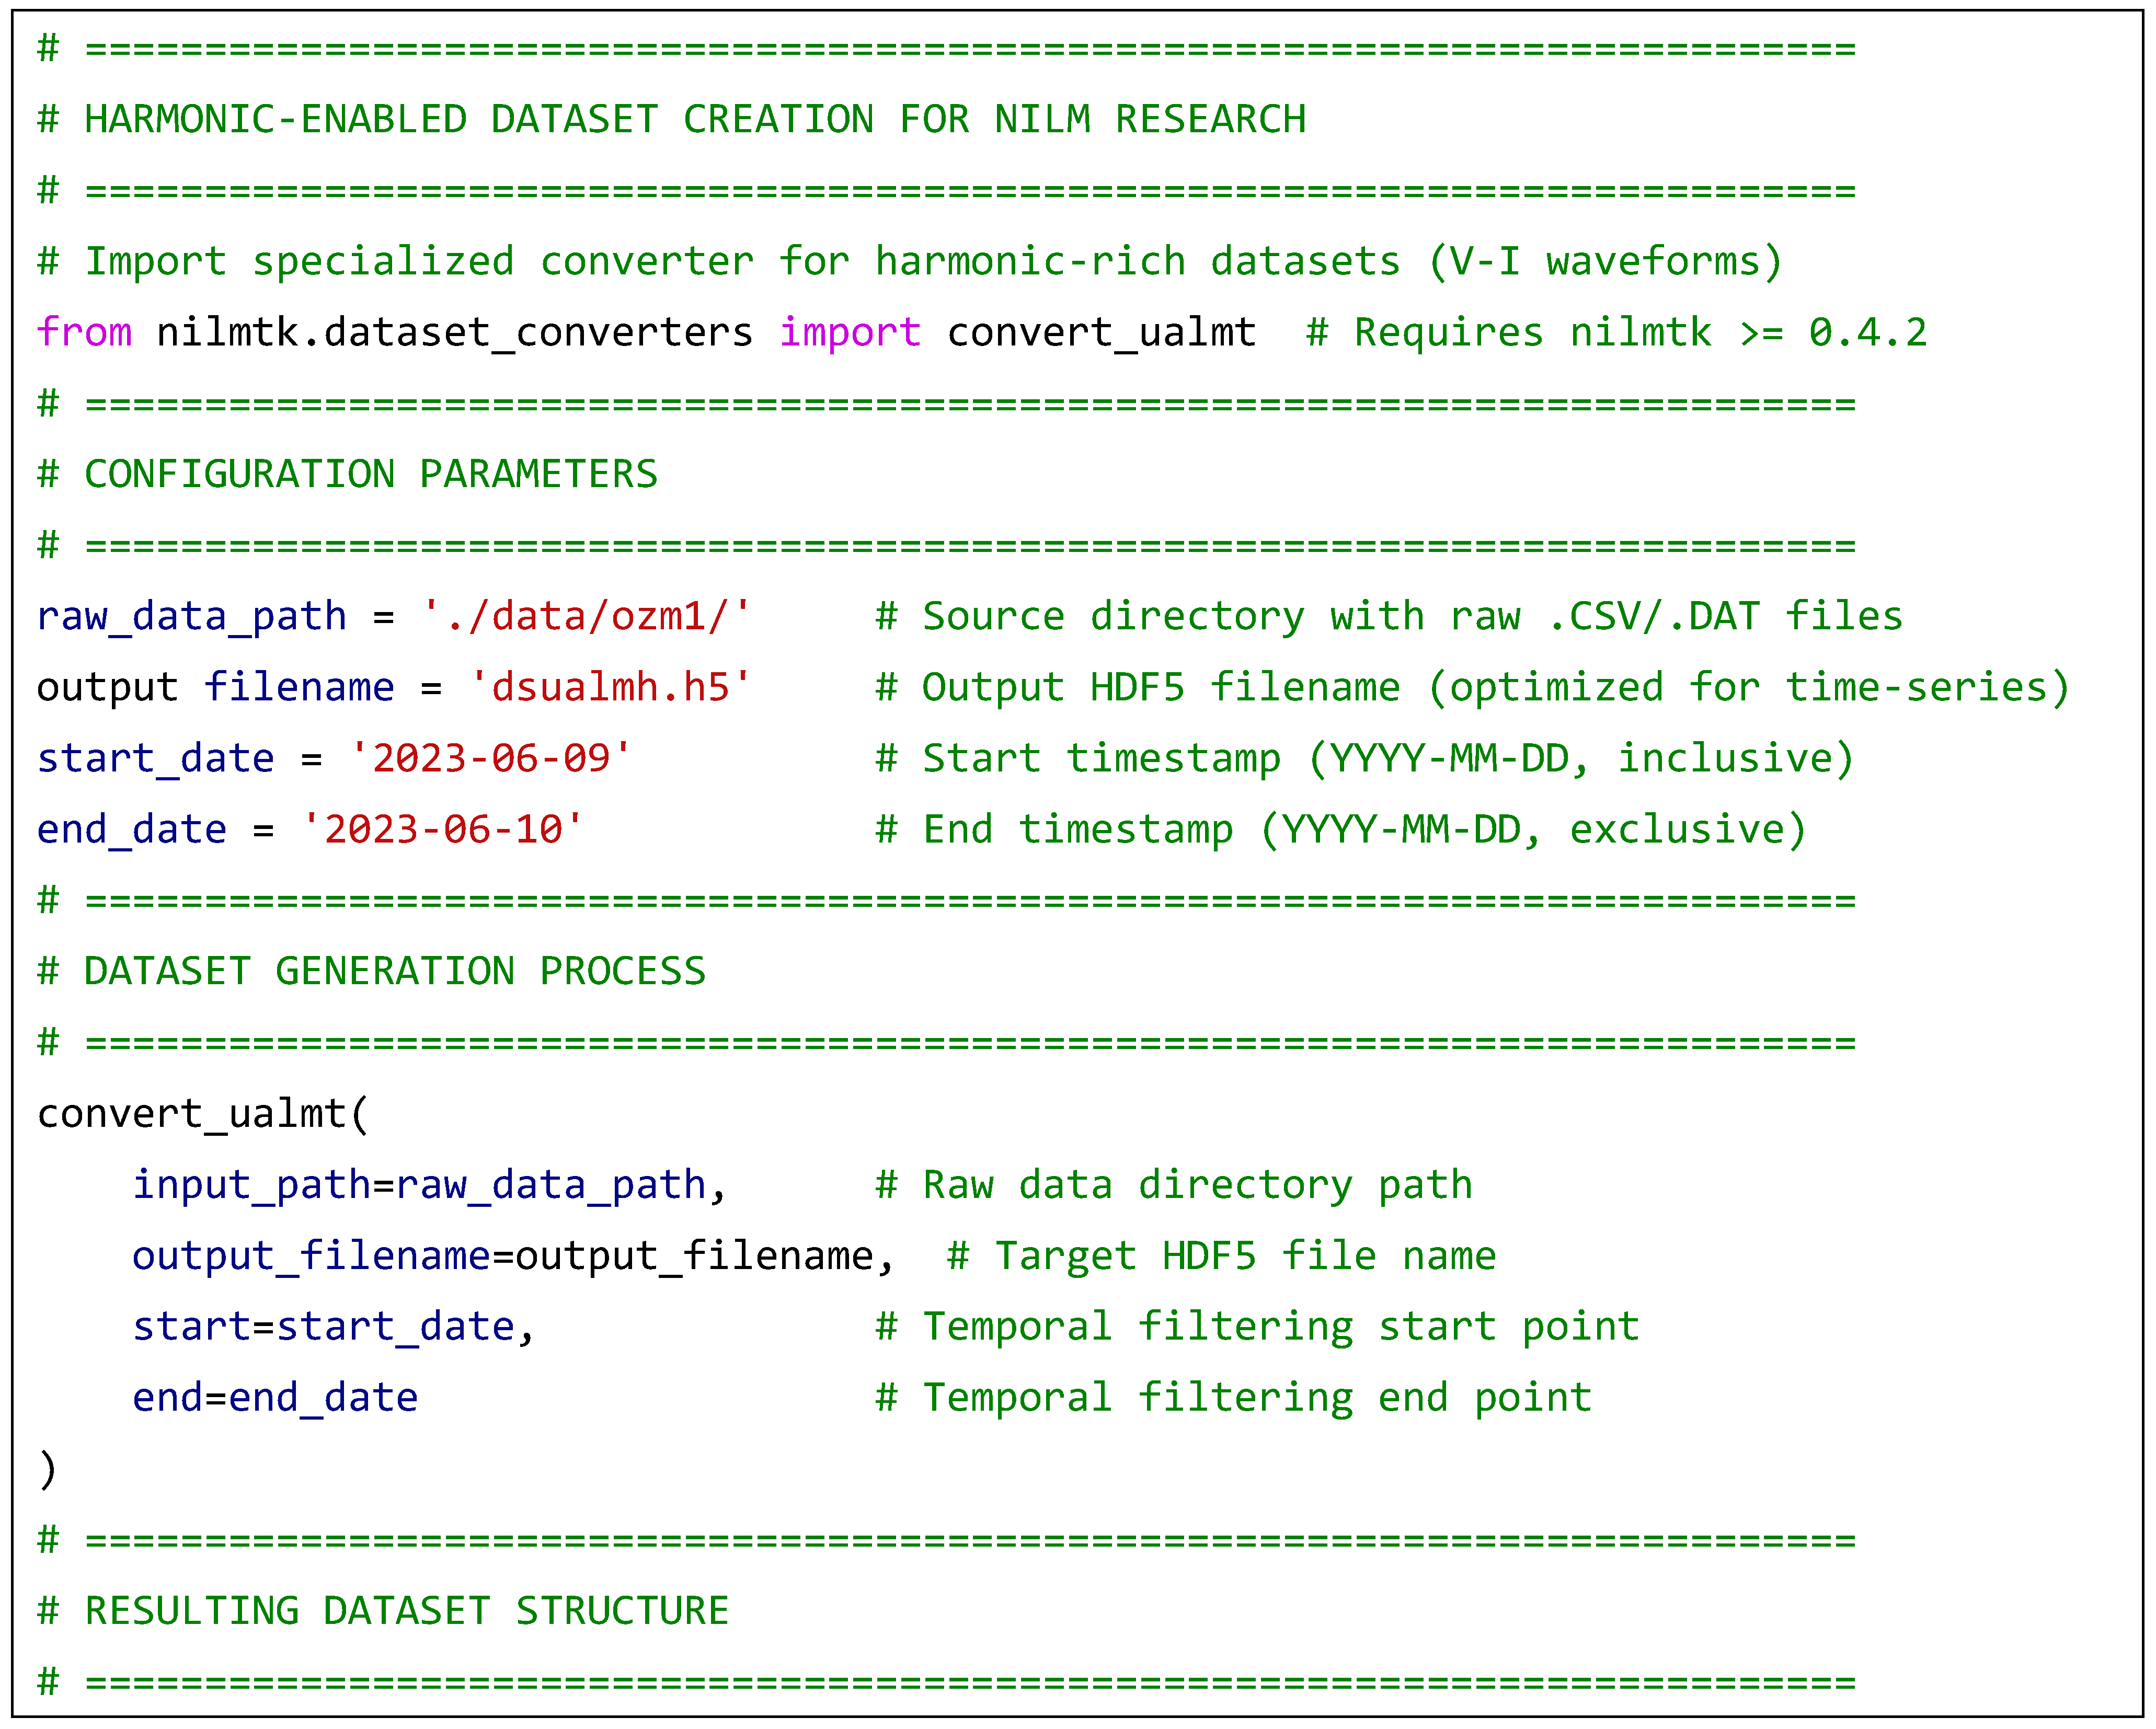Click the convert_ualmt( function call line
2156x1729 pixels.
point(203,1113)
